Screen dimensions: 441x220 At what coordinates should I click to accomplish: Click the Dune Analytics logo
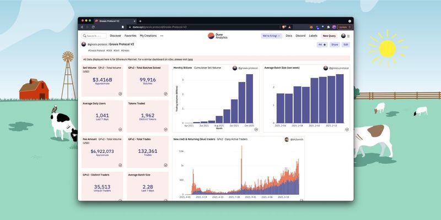pos(218,36)
